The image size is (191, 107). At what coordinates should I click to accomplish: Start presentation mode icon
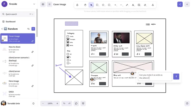tap(83, 103)
